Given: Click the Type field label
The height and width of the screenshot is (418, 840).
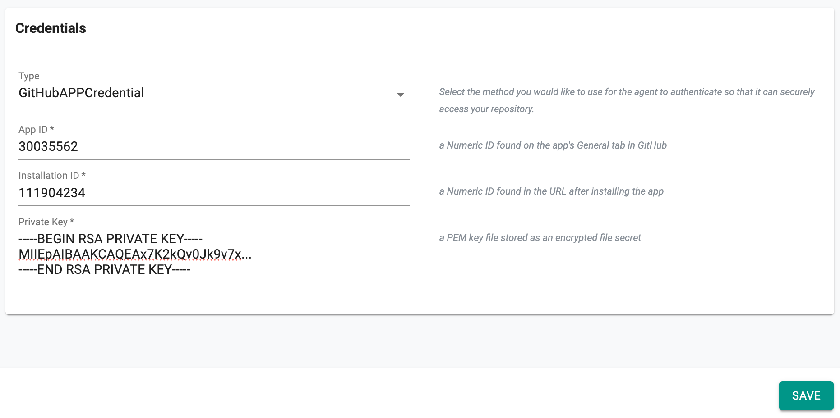Looking at the screenshot, I should [x=29, y=76].
